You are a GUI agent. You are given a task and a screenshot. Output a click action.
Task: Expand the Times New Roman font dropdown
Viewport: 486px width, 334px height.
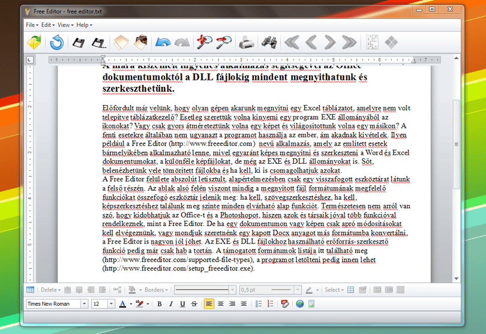pyautogui.click(x=85, y=304)
